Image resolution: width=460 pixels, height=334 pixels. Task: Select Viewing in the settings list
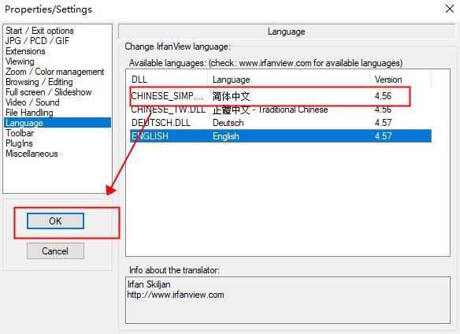tap(20, 61)
